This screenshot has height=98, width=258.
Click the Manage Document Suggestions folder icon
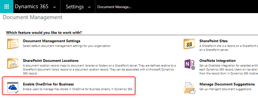pos(190,88)
